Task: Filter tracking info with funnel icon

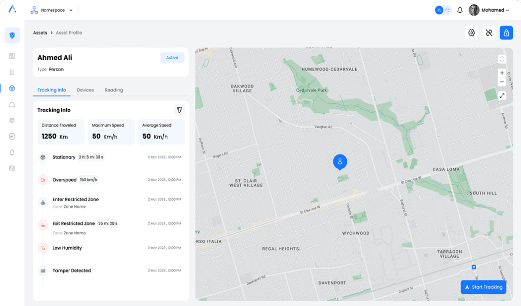Action: (179, 110)
